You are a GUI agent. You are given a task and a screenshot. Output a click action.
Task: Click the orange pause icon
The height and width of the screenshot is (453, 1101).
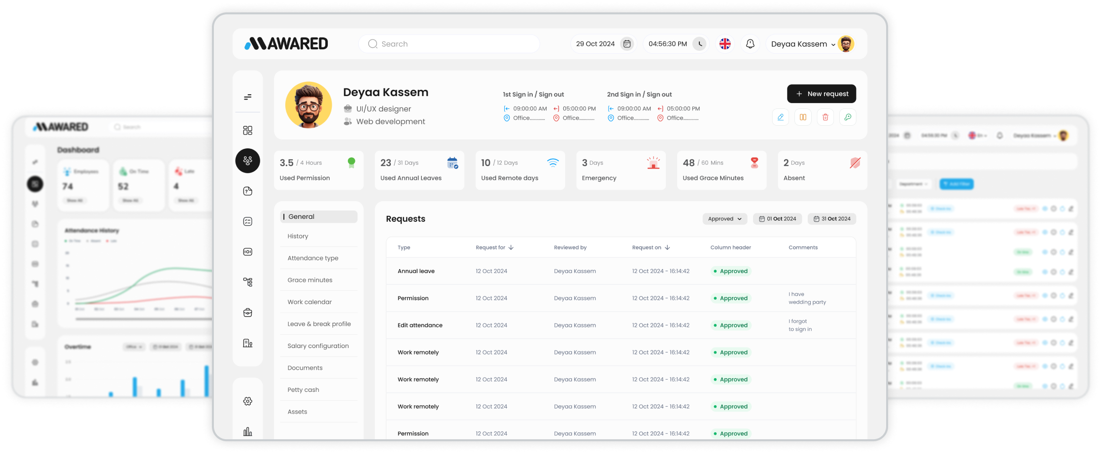803,117
